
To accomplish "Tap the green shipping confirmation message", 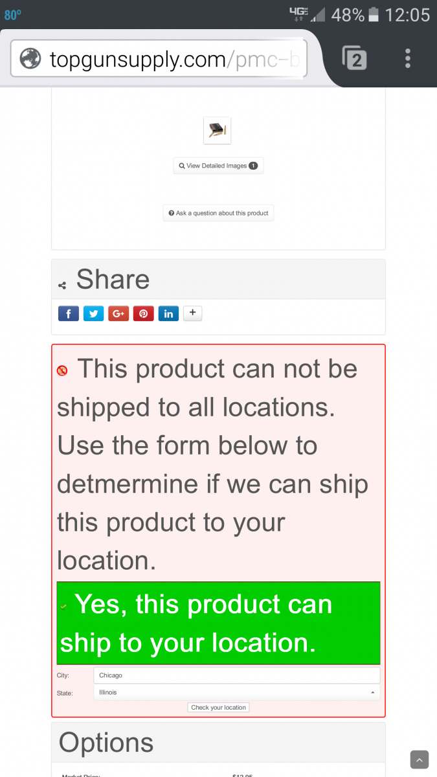I will pos(218,623).
